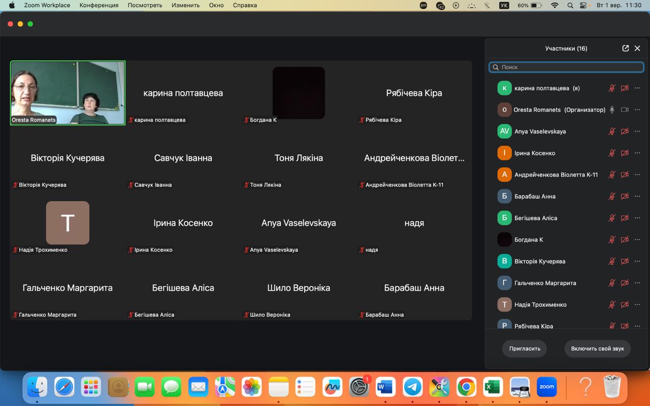
Task: Toggle camera icon for Oresta Romanets
Action: [x=625, y=110]
